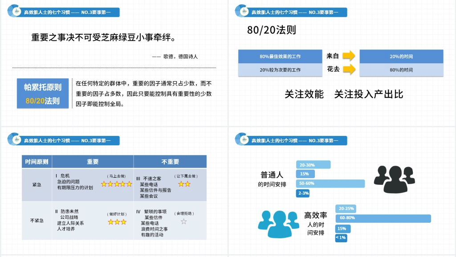Screen dimensions: 456x257
Task: Click the dark blue 2-3% bar
Action: [x=303, y=193]
